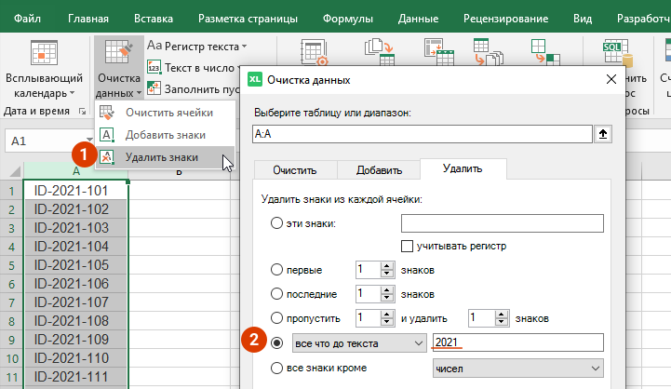Click the Текст в число icon
This screenshot has width=671, height=389.
[x=154, y=68]
